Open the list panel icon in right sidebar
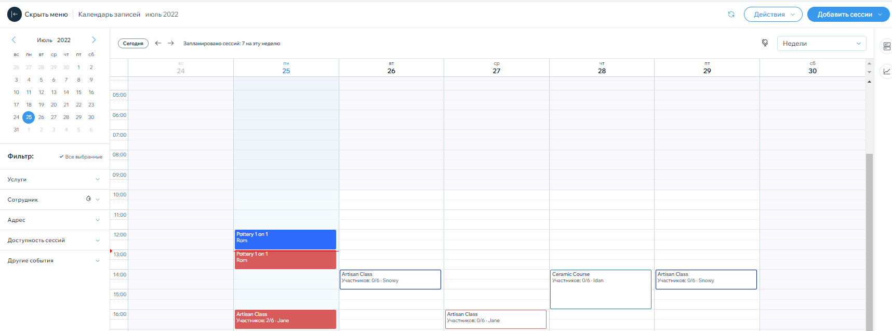The width and height of the screenshot is (892, 331). (x=886, y=46)
